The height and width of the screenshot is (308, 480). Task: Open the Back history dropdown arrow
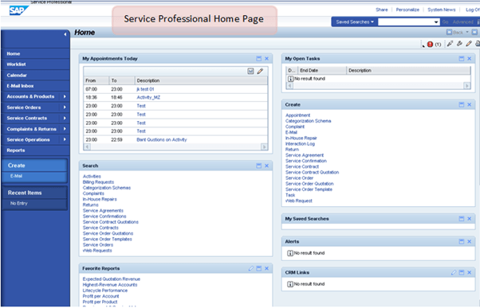pyautogui.click(x=467, y=32)
